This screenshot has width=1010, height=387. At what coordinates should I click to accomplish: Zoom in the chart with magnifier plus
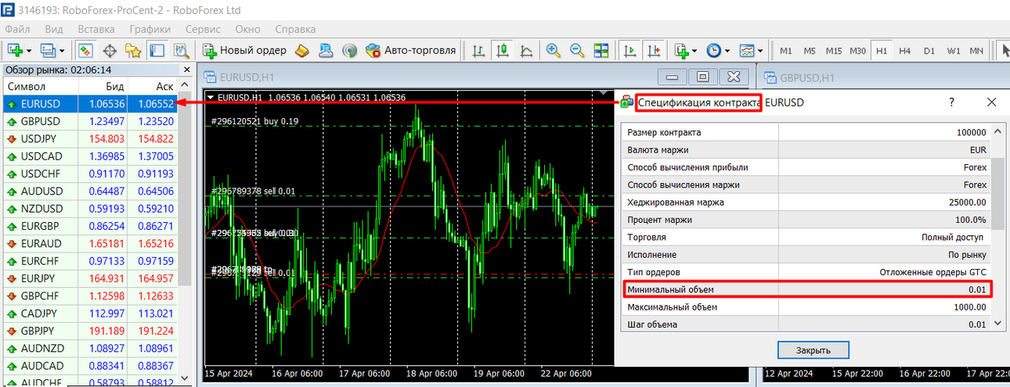click(x=554, y=50)
